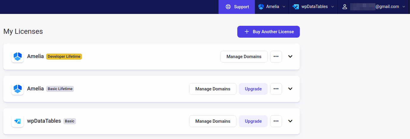
Task: Click Amelia name in Basic Lifetime row
Action: [x=35, y=89]
